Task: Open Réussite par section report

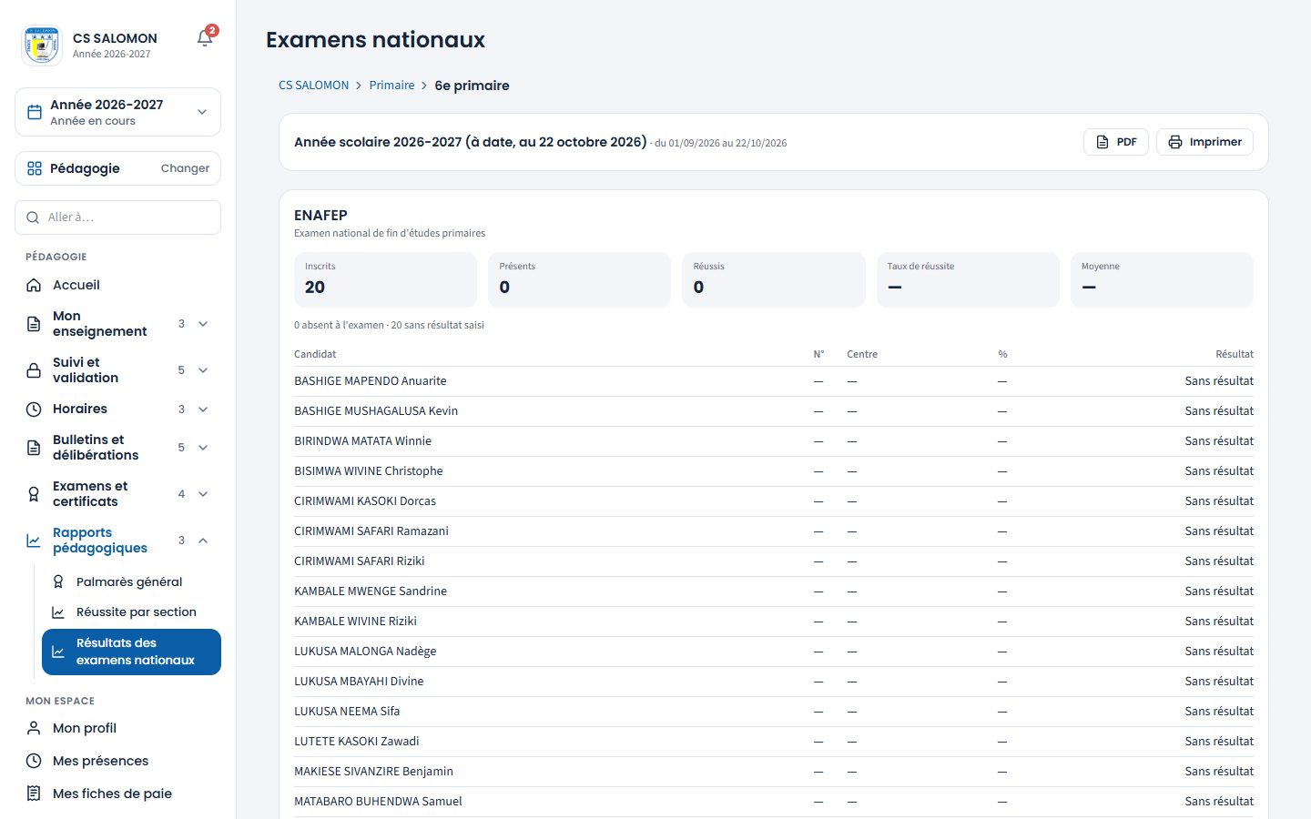Action: pyautogui.click(x=131, y=612)
